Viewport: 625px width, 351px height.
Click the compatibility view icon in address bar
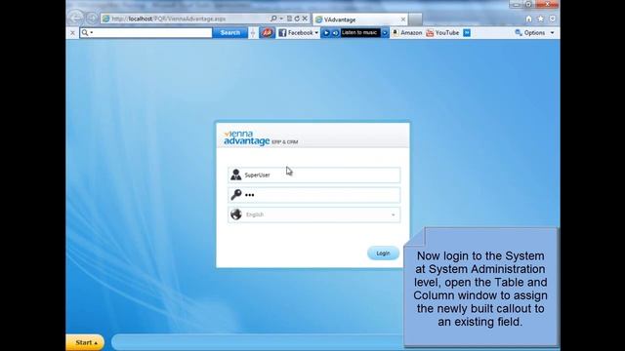289,19
